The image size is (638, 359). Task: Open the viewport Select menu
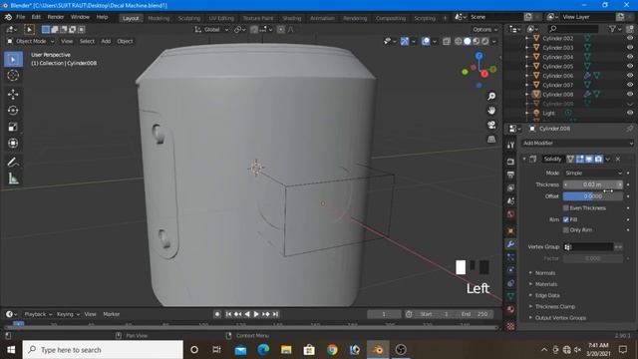tap(87, 41)
